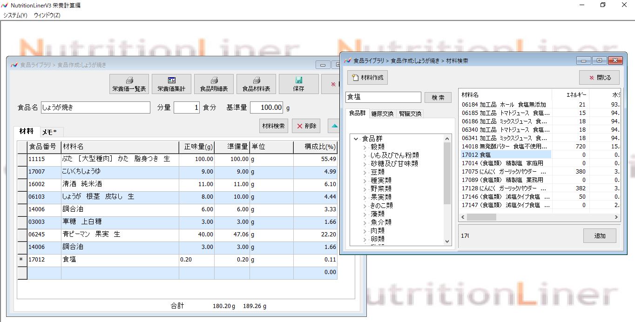Open the システム(Y) menu
The width and height of the screenshot is (635, 322).
coord(15,15)
